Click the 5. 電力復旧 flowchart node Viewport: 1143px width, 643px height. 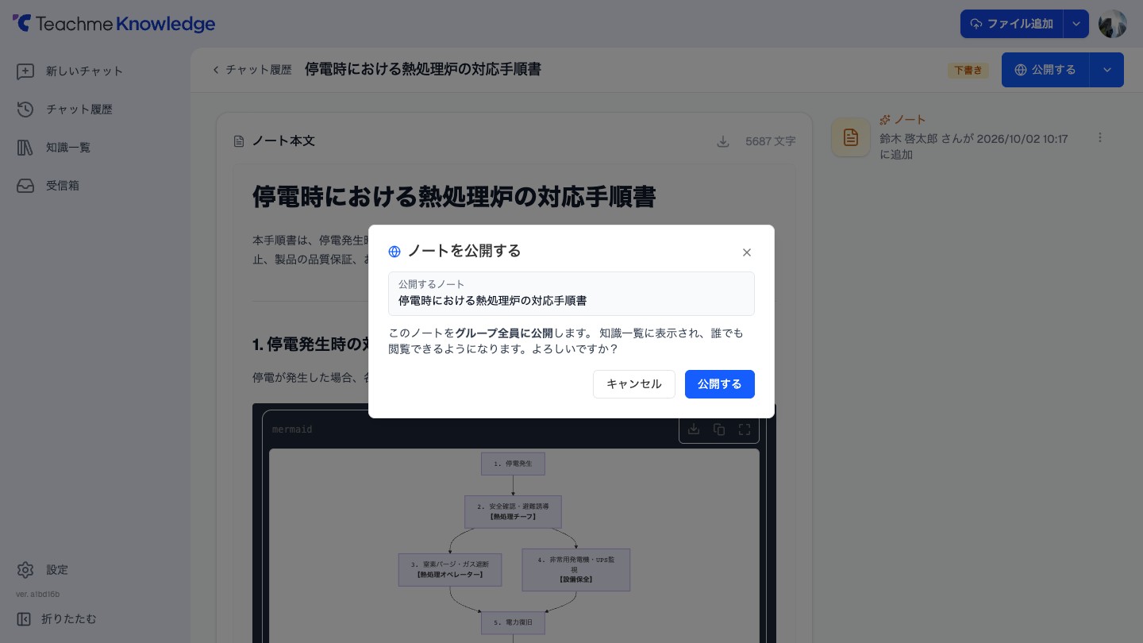tap(513, 623)
